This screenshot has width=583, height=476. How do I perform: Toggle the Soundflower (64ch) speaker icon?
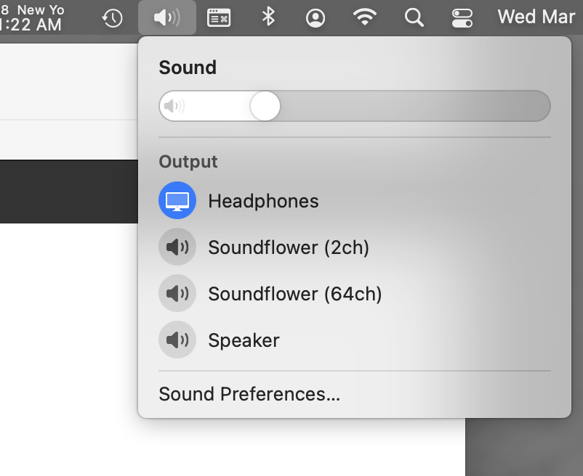coord(177,293)
